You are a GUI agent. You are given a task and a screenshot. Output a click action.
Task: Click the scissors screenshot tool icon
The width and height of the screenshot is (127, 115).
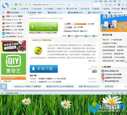[x=110, y=5]
